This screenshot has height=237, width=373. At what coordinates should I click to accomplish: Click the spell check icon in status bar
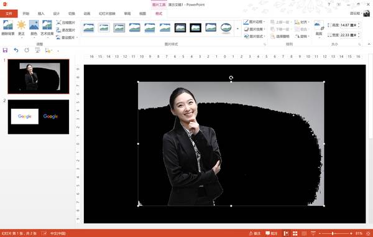pos(44,233)
